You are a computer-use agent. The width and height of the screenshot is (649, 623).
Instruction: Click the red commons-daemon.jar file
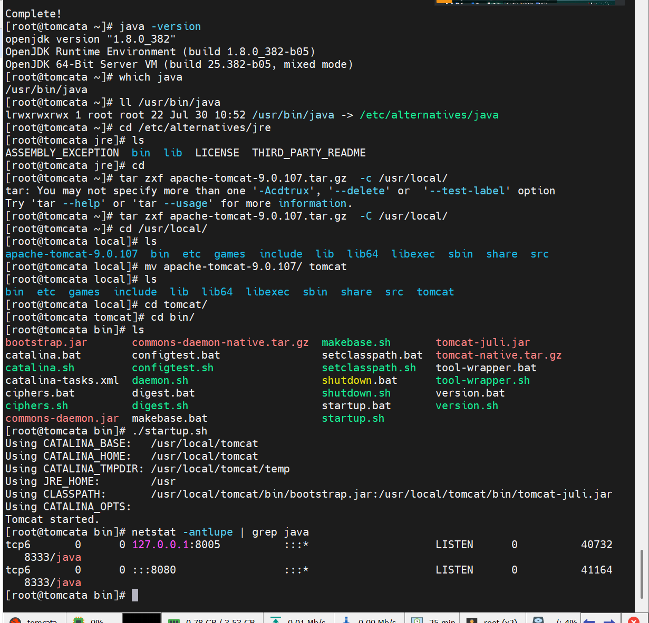point(62,418)
